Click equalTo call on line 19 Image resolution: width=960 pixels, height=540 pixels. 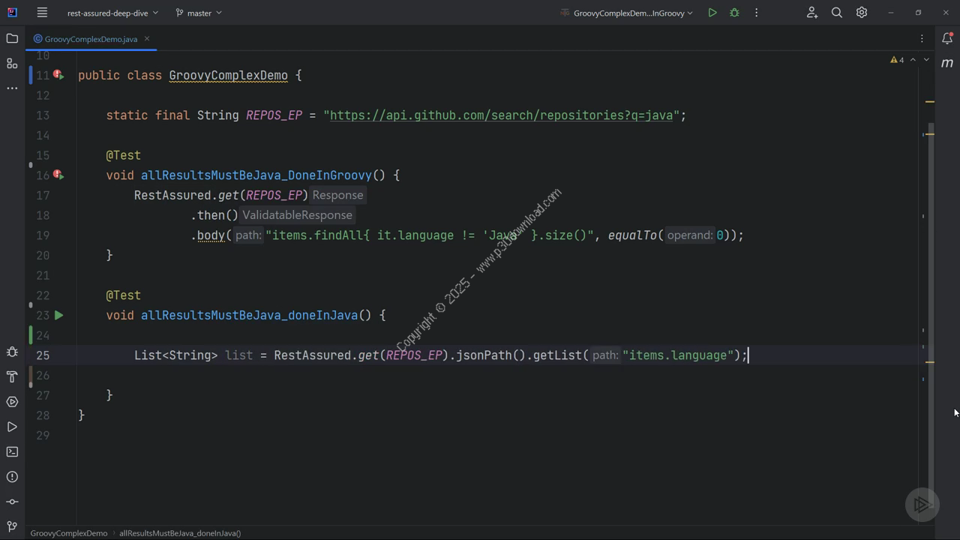click(632, 235)
